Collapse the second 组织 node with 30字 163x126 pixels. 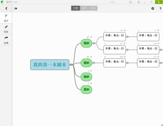(94, 63)
